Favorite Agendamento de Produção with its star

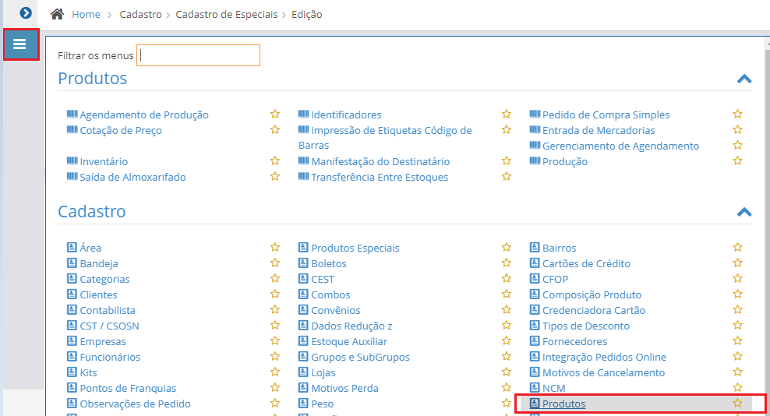pyautogui.click(x=275, y=114)
